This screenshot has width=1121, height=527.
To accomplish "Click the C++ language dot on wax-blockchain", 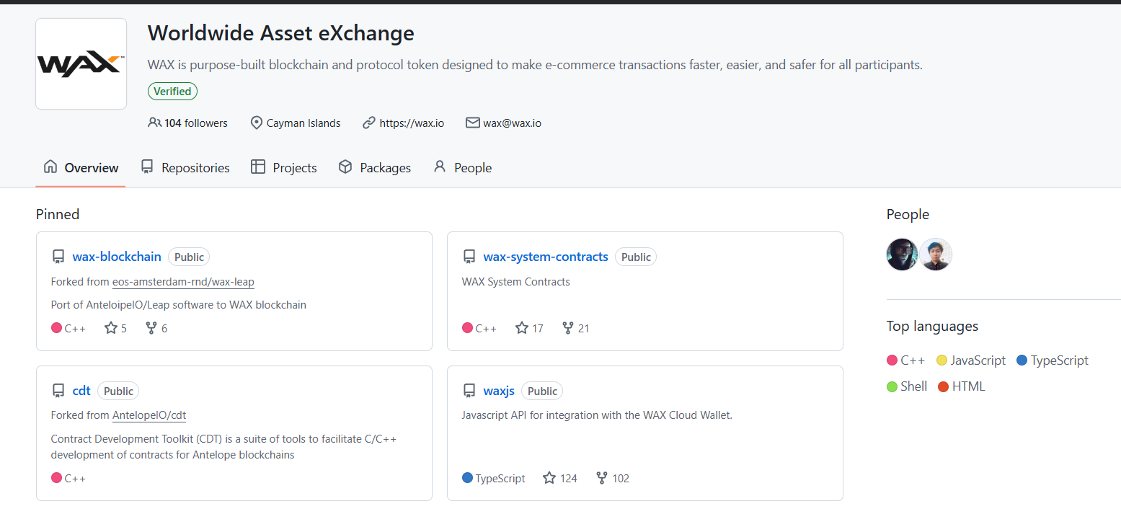I will (x=57, y=328).
